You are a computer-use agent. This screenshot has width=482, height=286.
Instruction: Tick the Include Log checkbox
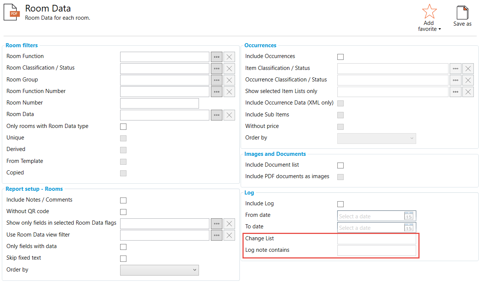[x=340, y=204]
